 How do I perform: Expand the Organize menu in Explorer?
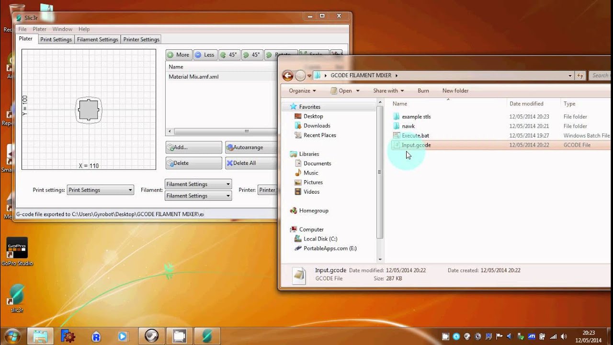point(302,91)
